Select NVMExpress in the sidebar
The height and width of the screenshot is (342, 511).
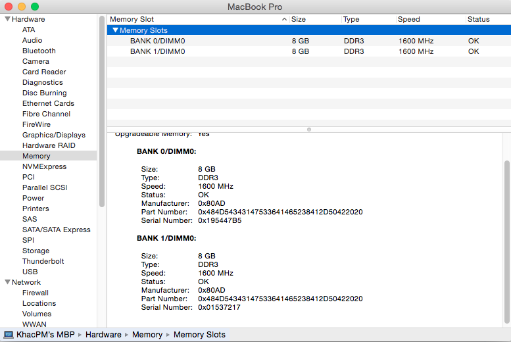point(44,166)
